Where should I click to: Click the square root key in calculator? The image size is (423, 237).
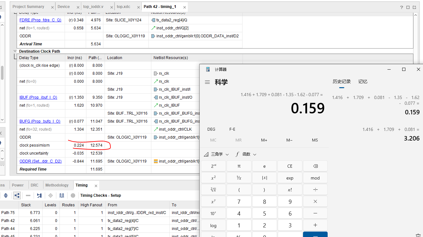point(213,190)
